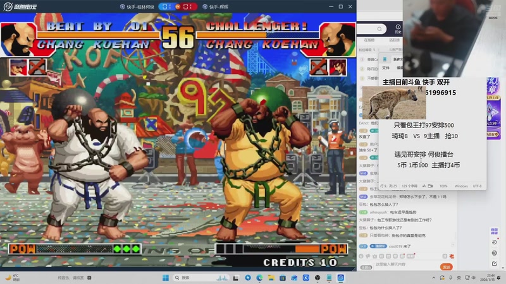Click the crown icon in the chat toolbar
The width and height of the screenshot is (506, 284).
coord(374,256)
